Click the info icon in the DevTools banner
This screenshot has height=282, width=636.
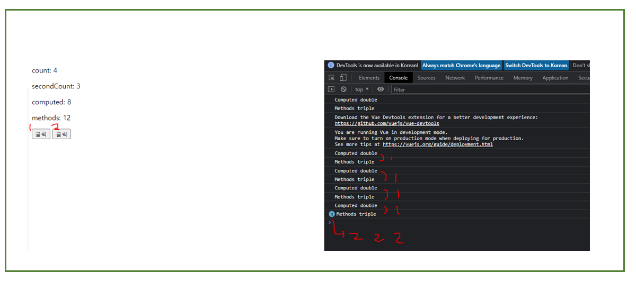(x=331, y=66)
